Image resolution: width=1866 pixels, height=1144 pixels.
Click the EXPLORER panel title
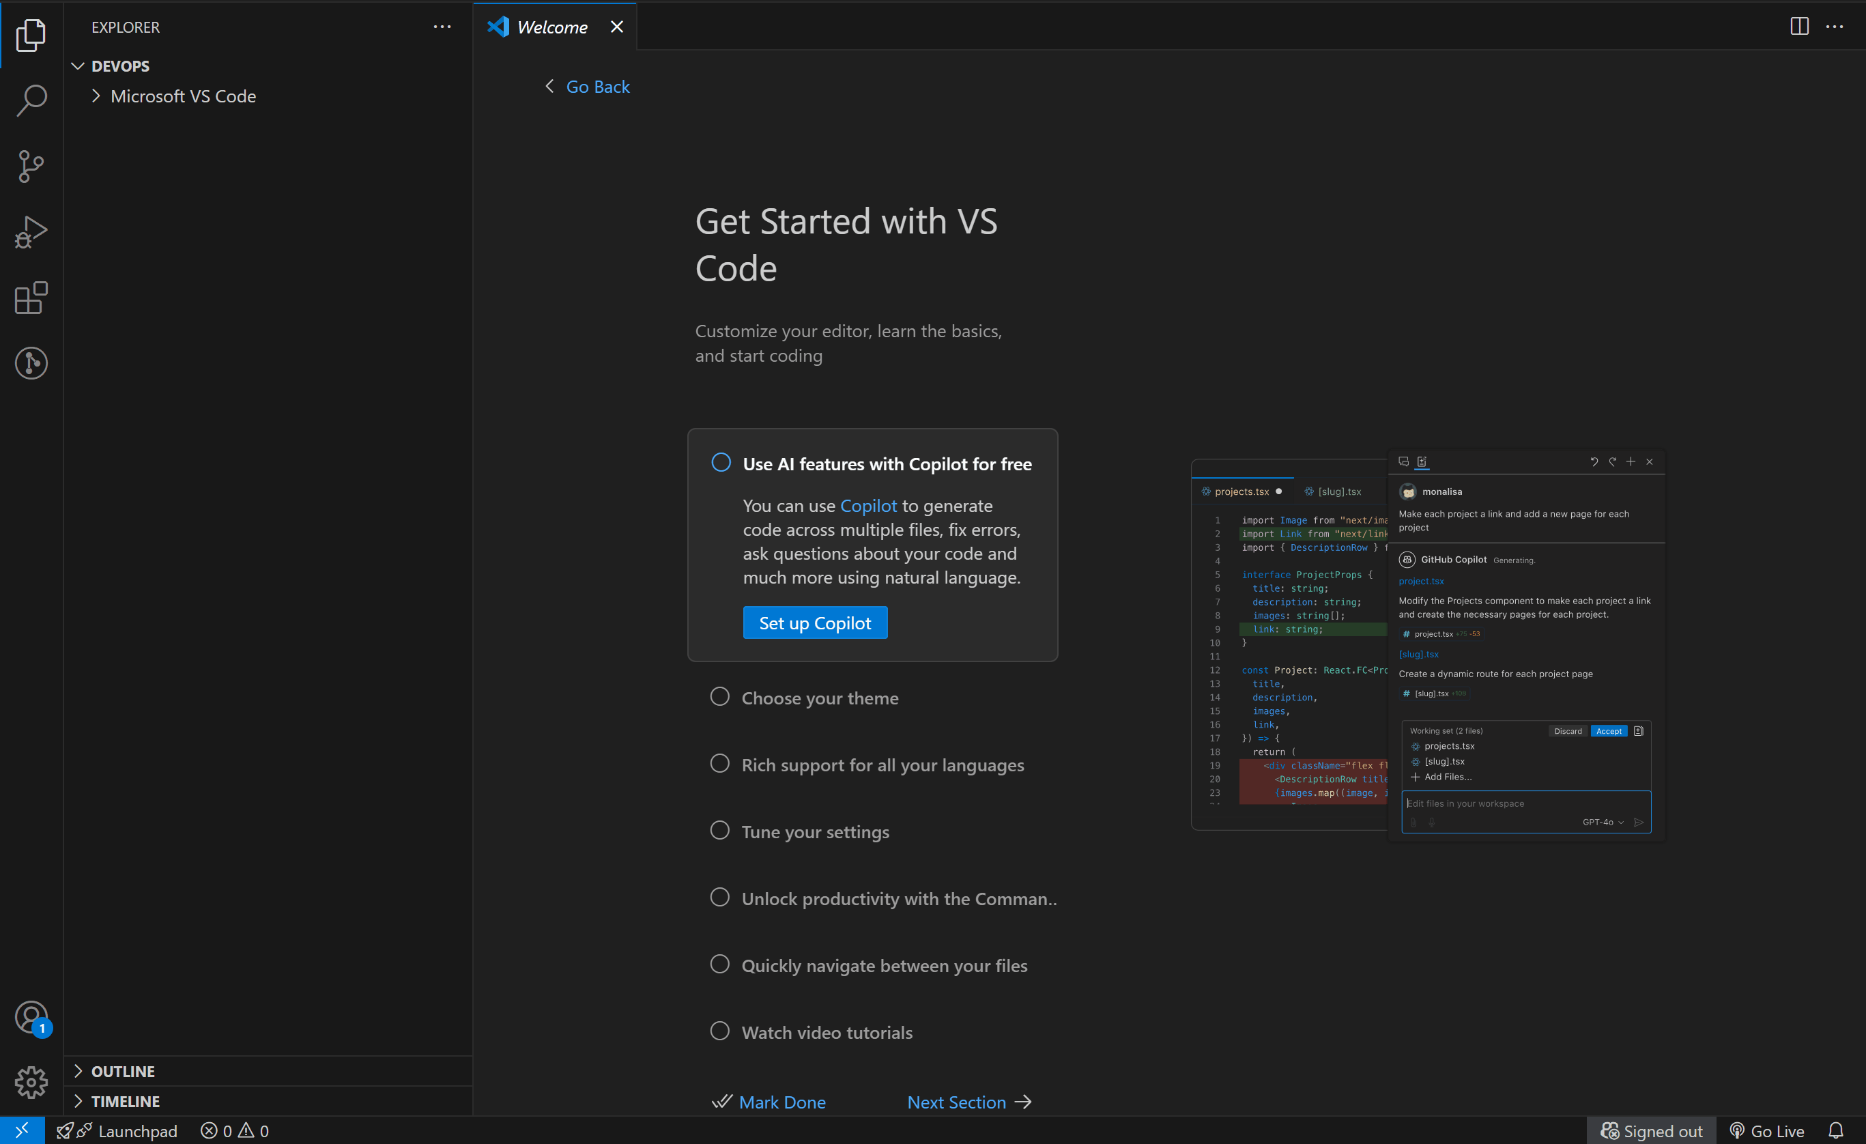pyautogui.click(x=125, y=27)
